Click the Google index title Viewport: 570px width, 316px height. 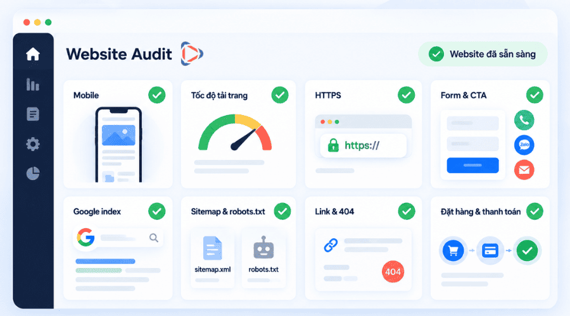point(97,212)
